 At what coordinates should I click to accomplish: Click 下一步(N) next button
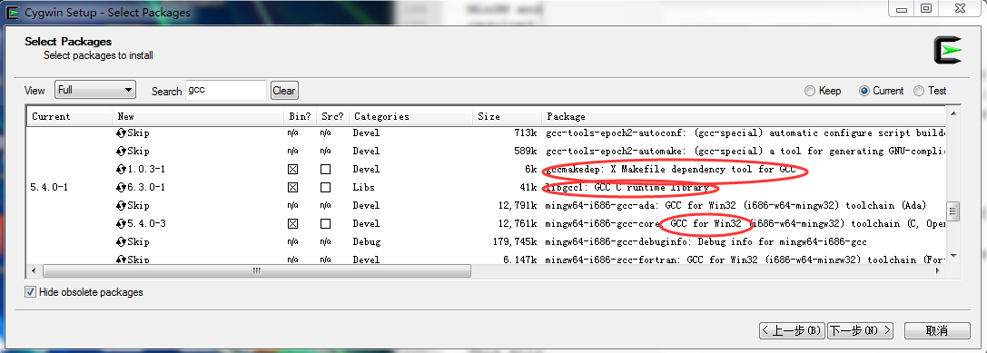coord(860,330)
